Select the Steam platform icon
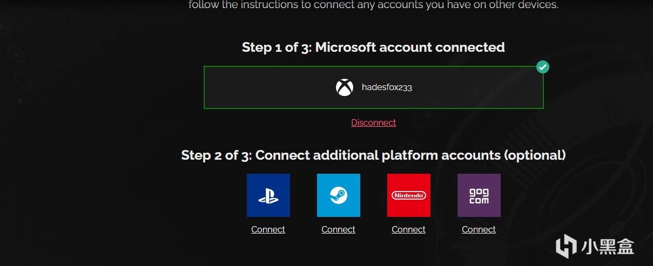This screenshot has height=266, width=653. (338, 195)
